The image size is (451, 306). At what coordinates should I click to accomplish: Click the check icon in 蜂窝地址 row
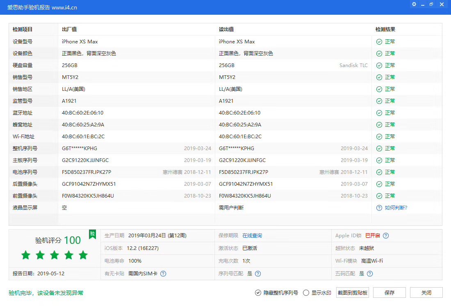(x=379, y=125)
